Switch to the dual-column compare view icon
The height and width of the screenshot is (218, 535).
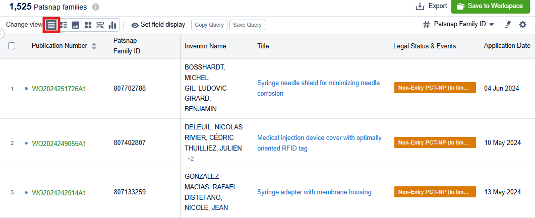(x=100, y=25)
